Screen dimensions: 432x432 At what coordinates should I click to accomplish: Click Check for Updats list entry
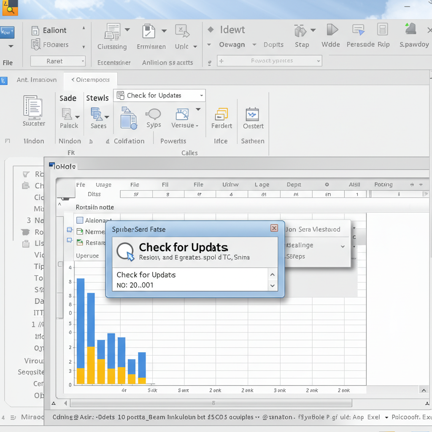146,275
